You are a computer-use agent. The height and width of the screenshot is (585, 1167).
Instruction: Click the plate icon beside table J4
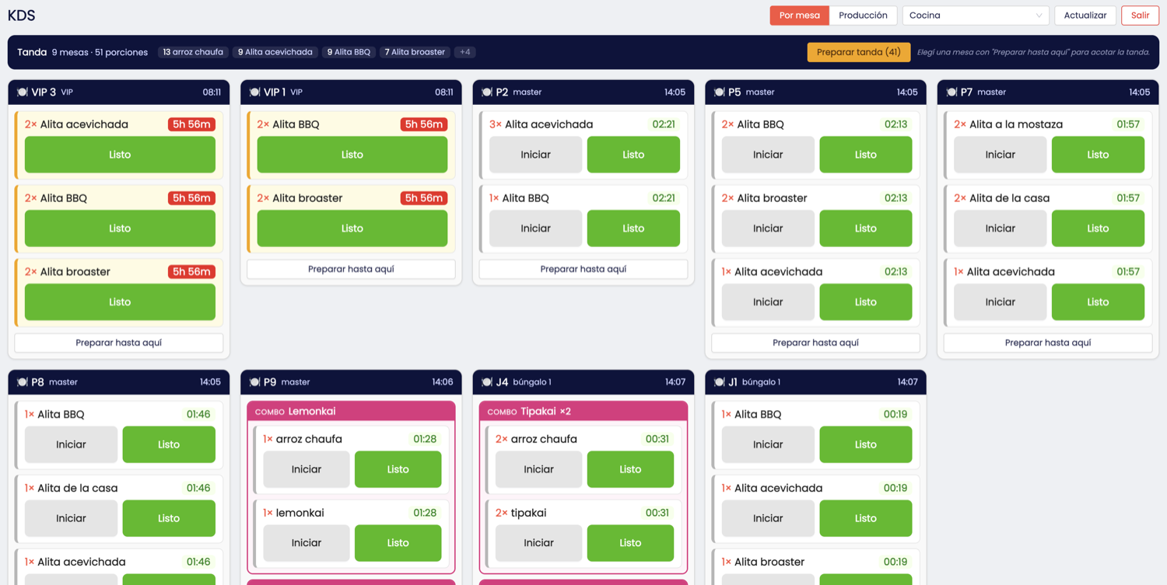point(487,382)
